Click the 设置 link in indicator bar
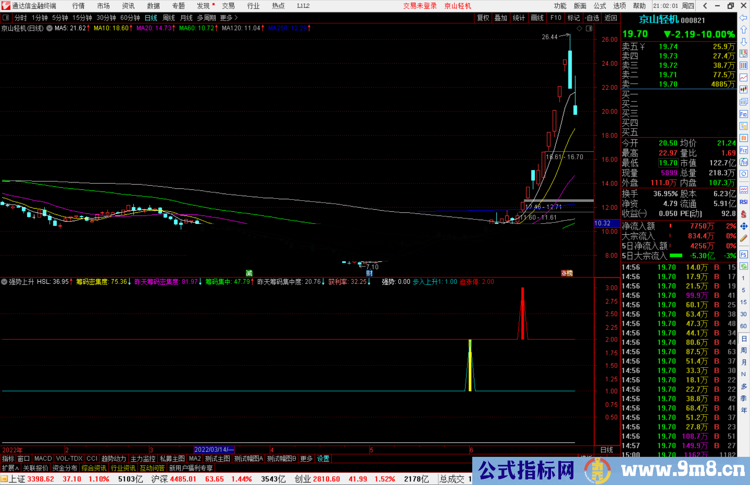The image size is (750, 485). coord(323,459)
